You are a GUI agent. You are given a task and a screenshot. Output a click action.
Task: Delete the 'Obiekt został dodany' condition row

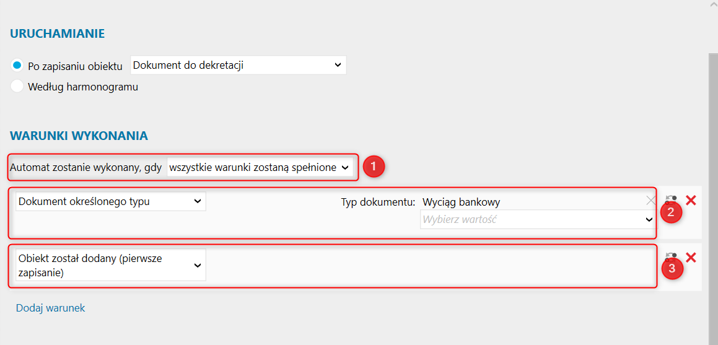coord(691,258)
